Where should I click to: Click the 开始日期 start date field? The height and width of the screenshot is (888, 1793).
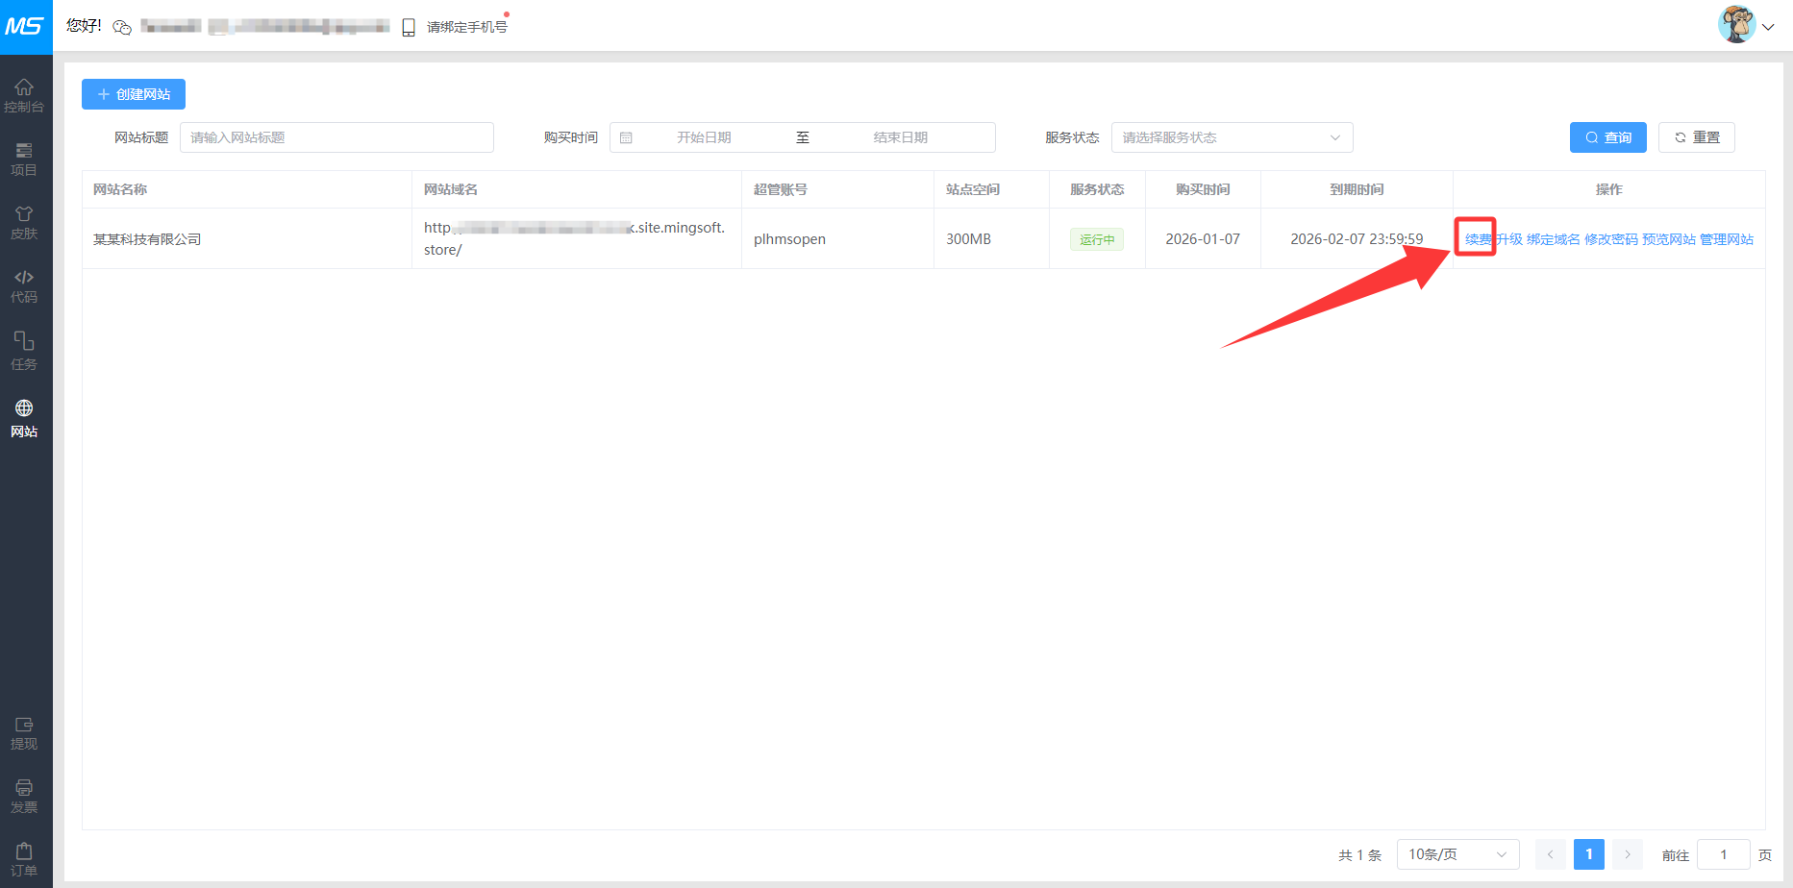(x=704, y=137)
